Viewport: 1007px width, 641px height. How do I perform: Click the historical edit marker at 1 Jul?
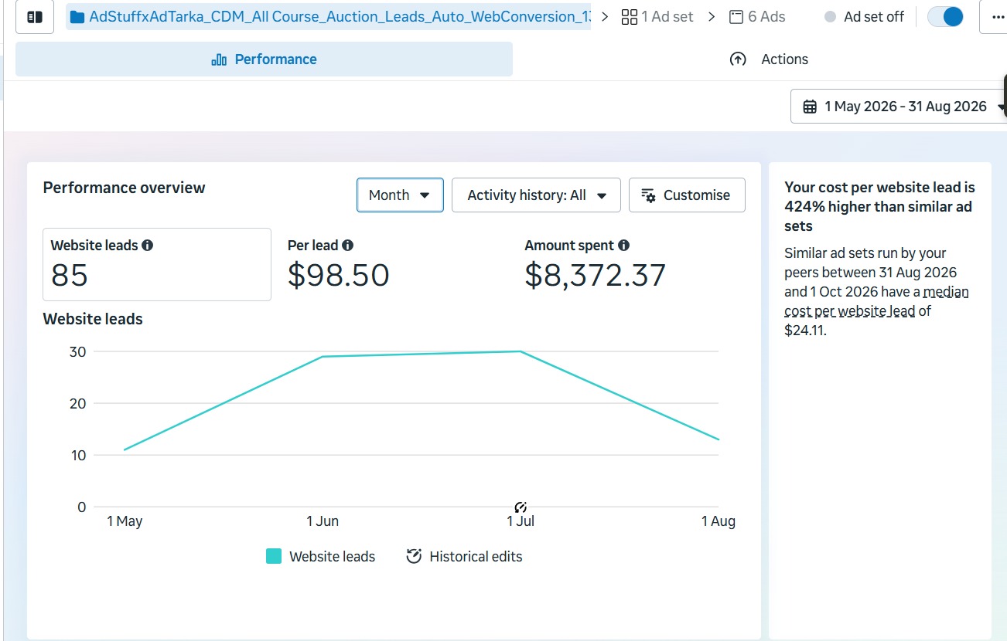pyautogui.click(x=521, y=507)
